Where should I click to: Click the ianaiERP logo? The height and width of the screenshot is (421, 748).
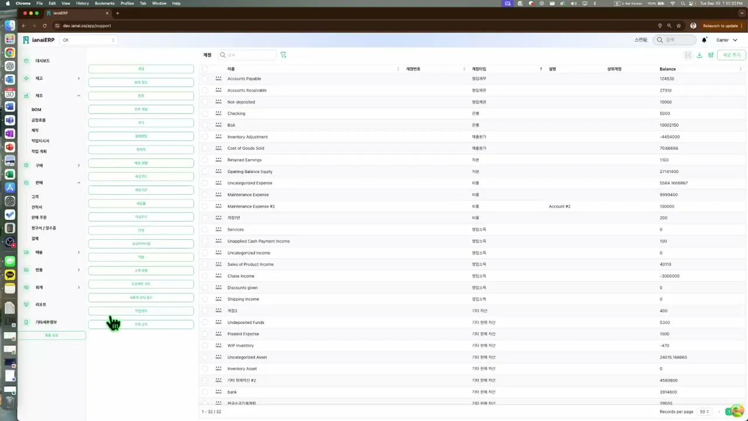pos(38,40)
